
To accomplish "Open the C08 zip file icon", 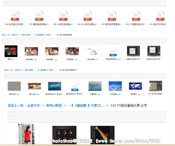I will click(x=15, y=16).
